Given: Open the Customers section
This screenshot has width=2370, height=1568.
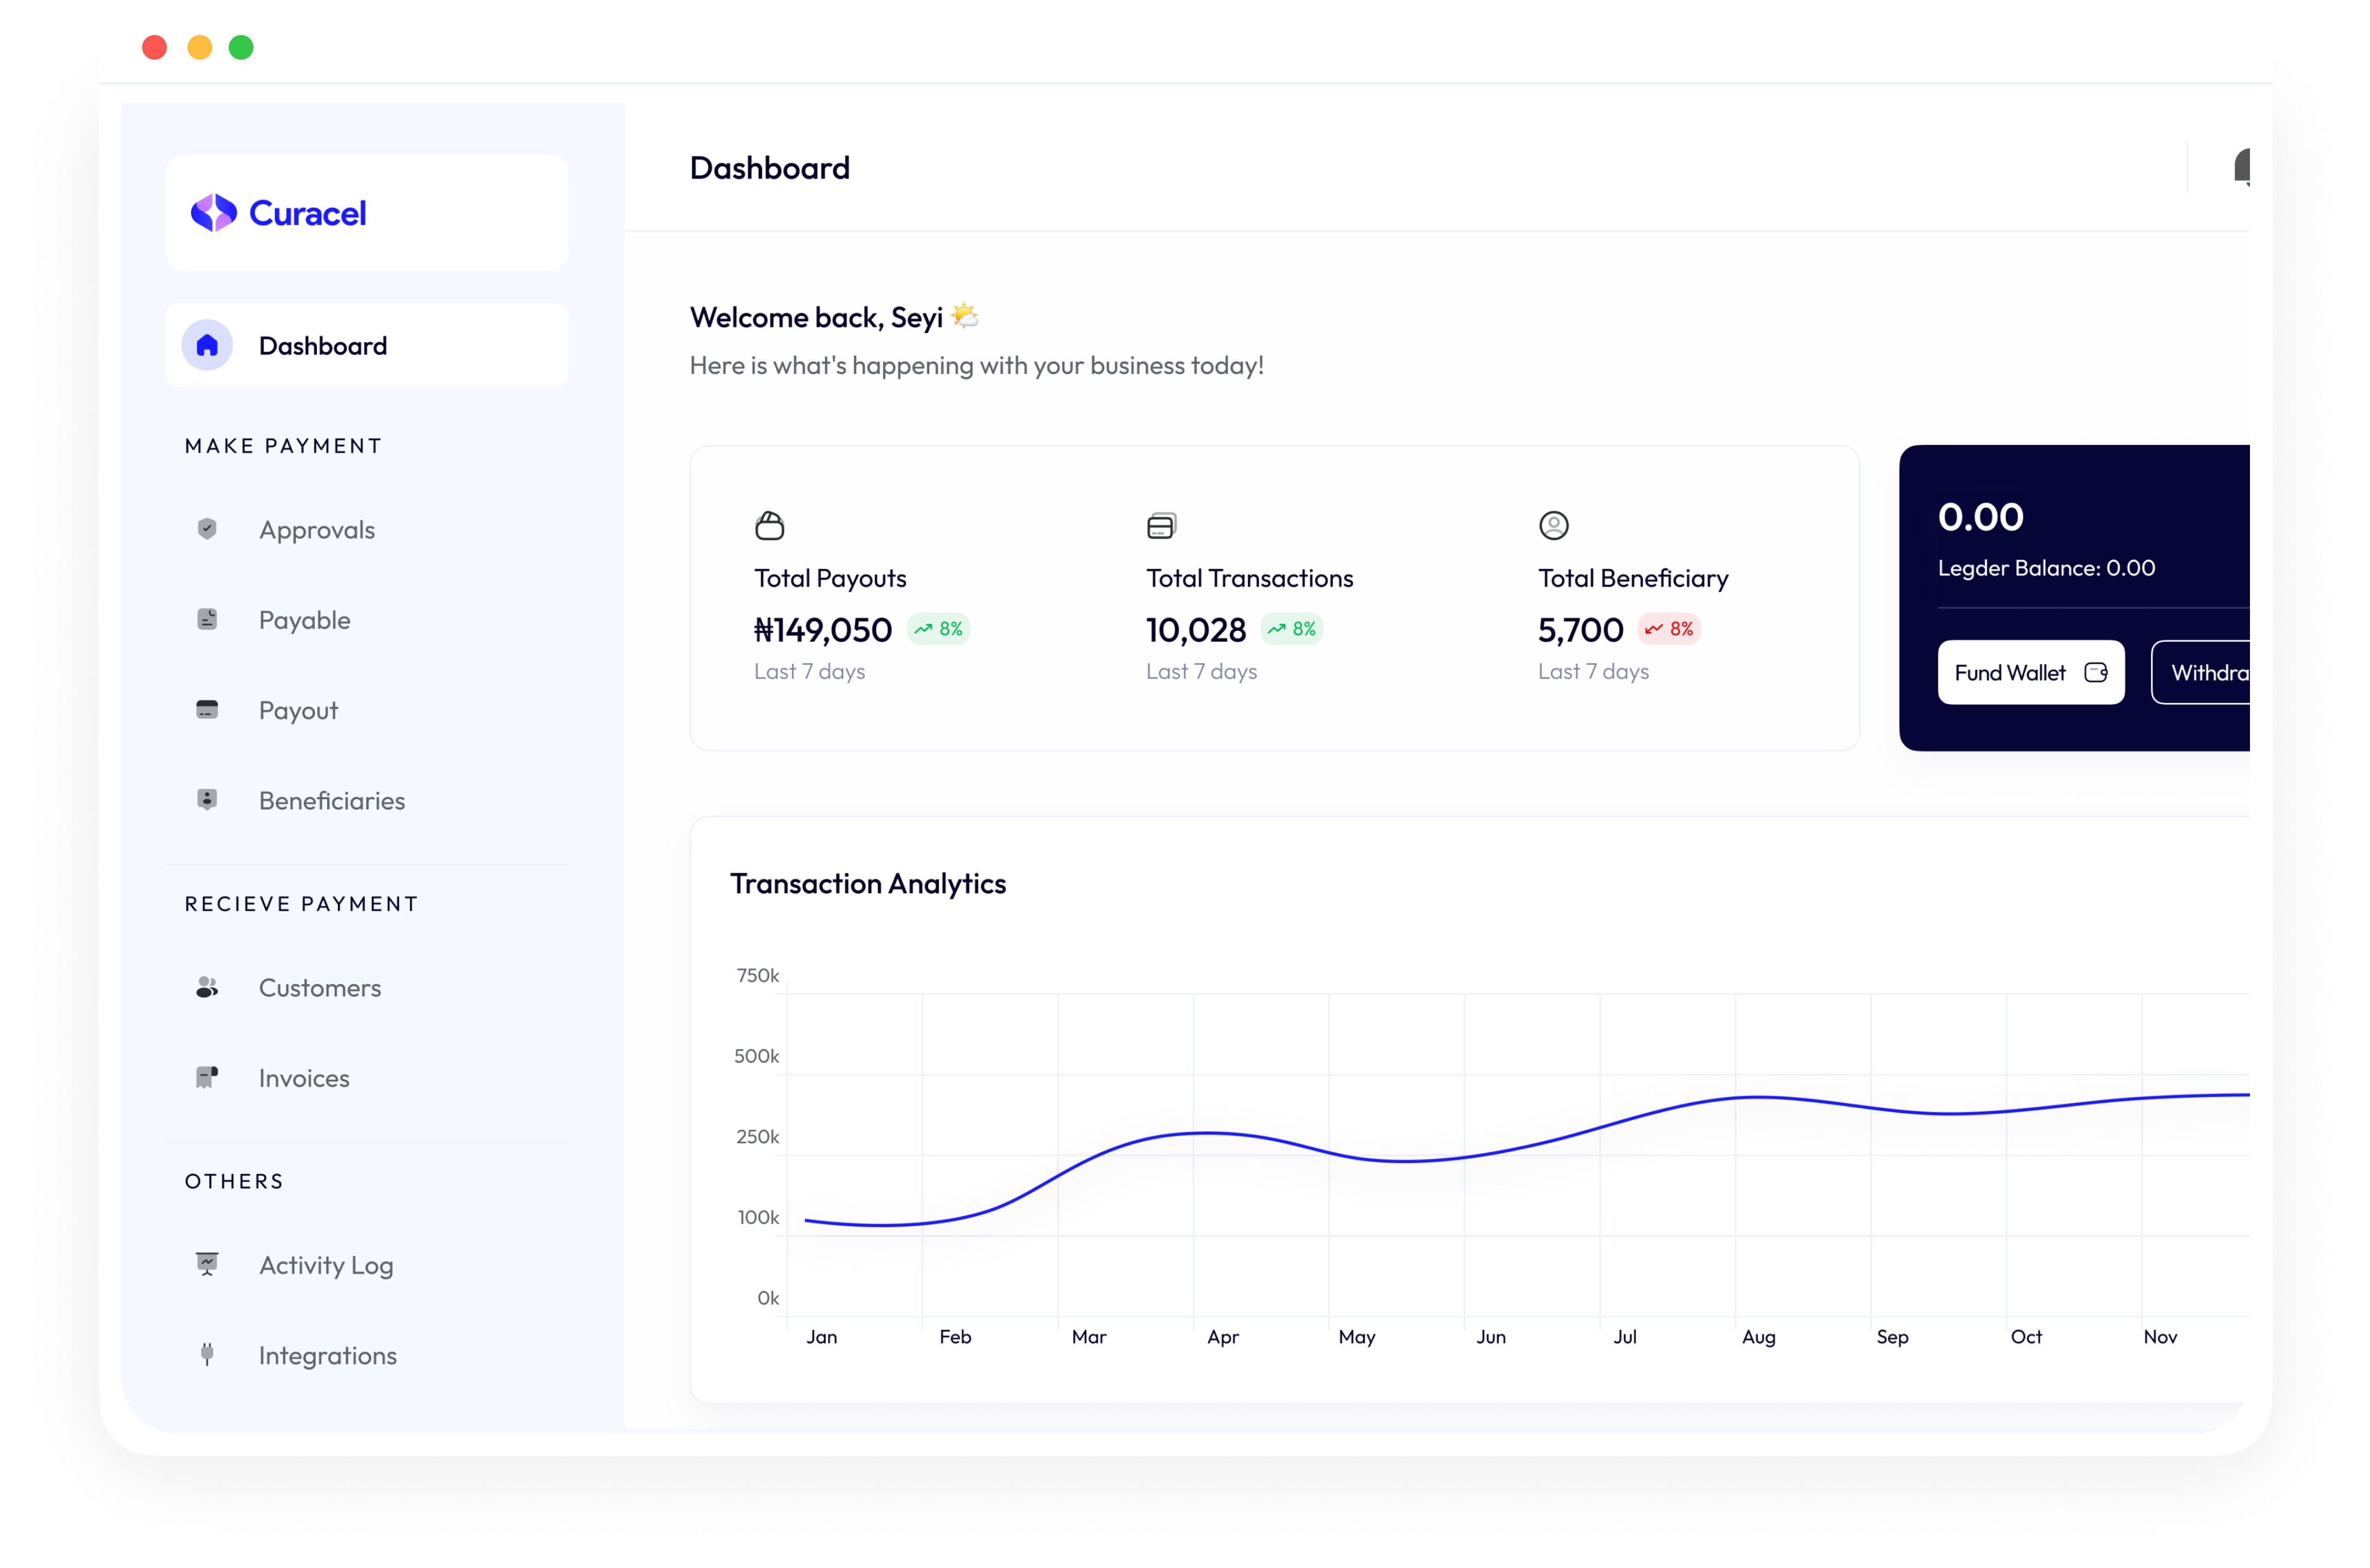Looking at the screenshot, I should tap(319, 988).
